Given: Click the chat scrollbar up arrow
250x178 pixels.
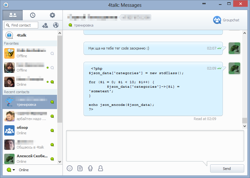Looking at the screenshot, I should point(244,33).
